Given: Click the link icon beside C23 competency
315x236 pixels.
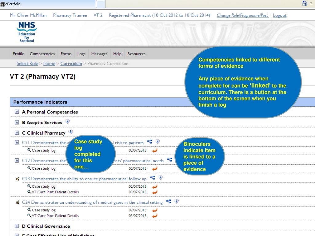Looking at the screenshot, I should (153, 178).
